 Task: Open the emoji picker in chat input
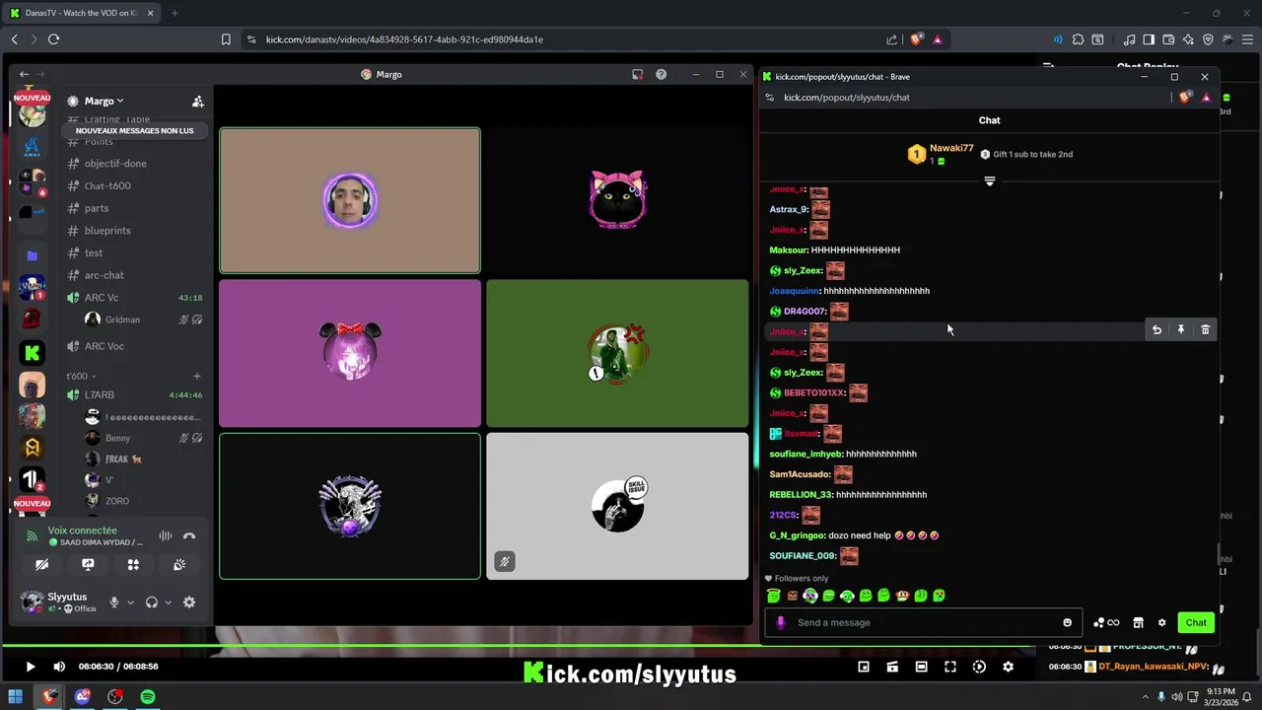click(1067, 622)
